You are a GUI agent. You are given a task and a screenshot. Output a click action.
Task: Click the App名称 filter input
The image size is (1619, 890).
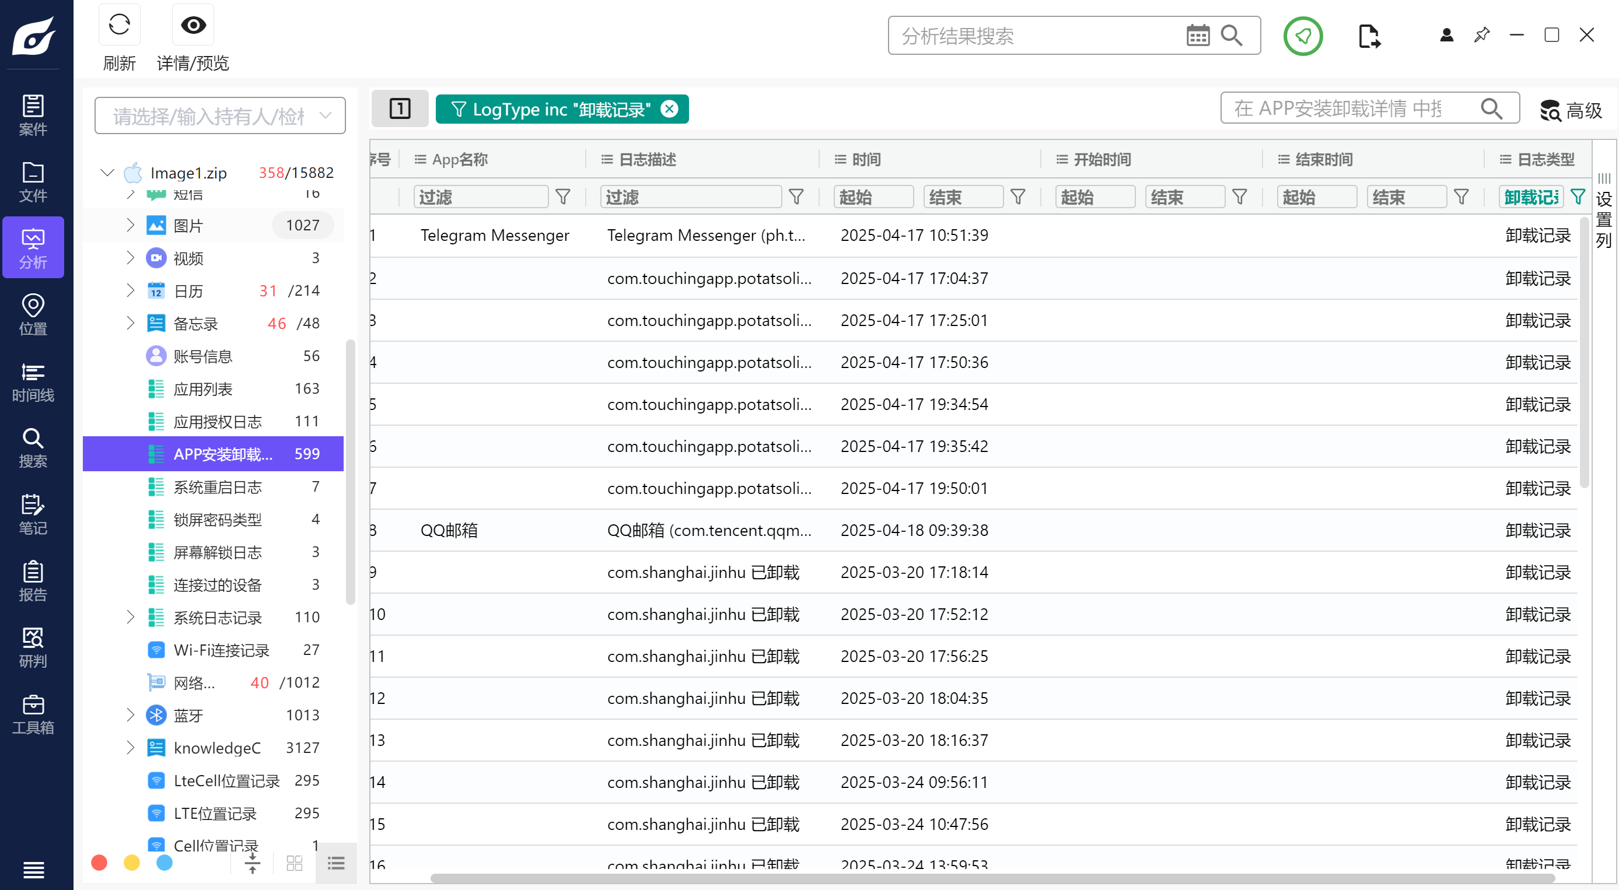[x=481, y=197]
